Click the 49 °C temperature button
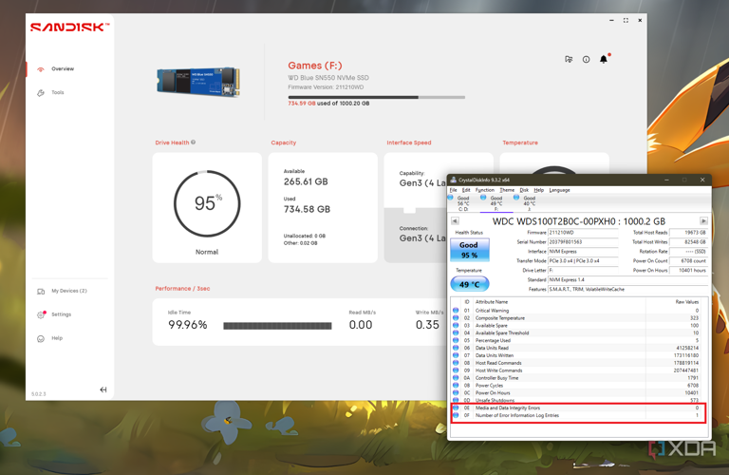Screen dimensions: 729x475 click(x=470, y=284)
